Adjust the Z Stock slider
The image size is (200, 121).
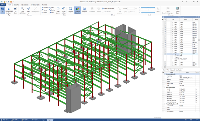[x=148, y=13]
